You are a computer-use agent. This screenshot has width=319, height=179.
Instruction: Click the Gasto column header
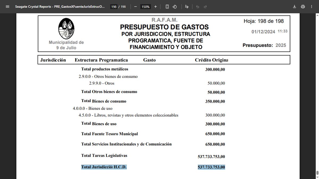149,60
